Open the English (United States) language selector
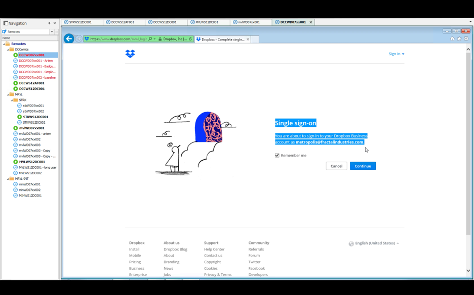The height and width of the screenshot is (295, 474). tap(377, 243)
